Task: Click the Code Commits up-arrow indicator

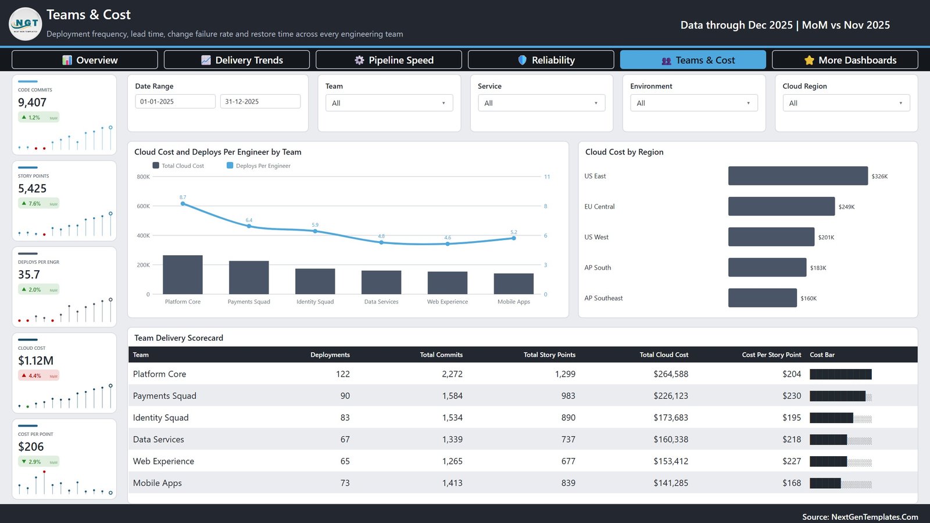Action: point(24,117)
